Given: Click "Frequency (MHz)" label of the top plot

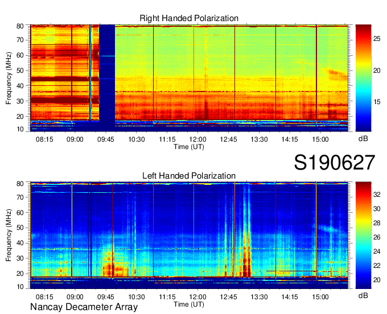Looking at the screenshot, I should [x=9, y=78].
